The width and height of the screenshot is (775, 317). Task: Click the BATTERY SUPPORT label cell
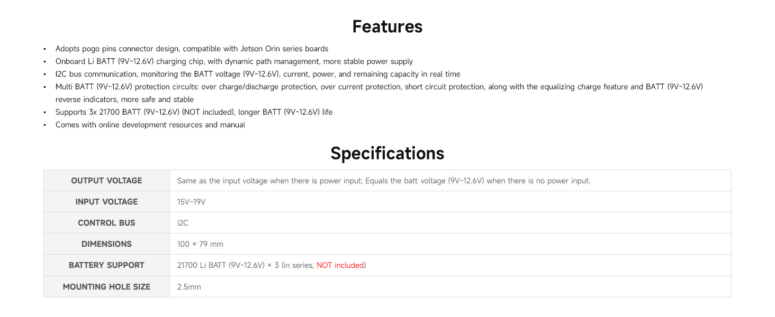(106, 265)
